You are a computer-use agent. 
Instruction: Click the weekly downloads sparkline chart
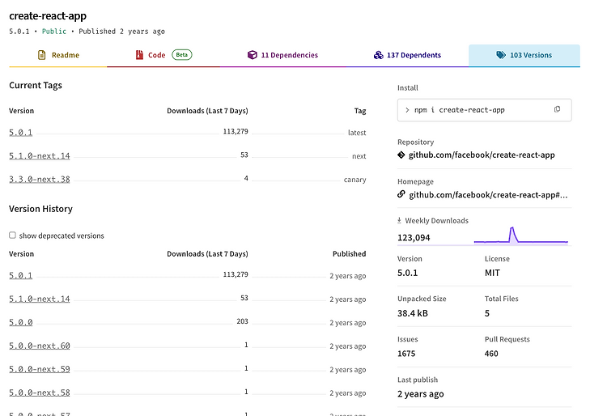click(x=520, y=236)
